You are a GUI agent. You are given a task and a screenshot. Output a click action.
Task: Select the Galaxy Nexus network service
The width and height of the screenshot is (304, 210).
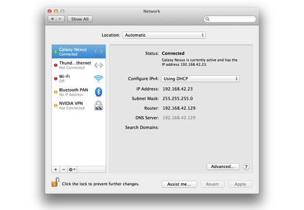(x=79, y=52)
